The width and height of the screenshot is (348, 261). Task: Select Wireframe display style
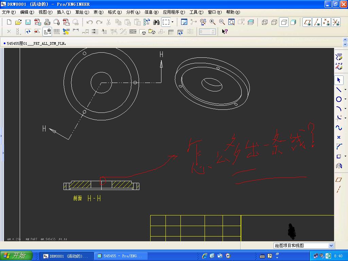264,22
